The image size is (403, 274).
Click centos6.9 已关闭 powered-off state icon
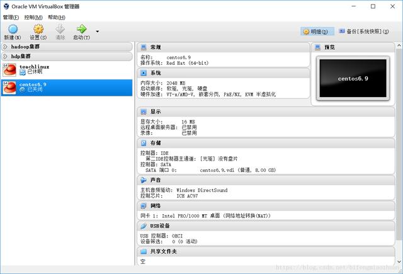23,89
